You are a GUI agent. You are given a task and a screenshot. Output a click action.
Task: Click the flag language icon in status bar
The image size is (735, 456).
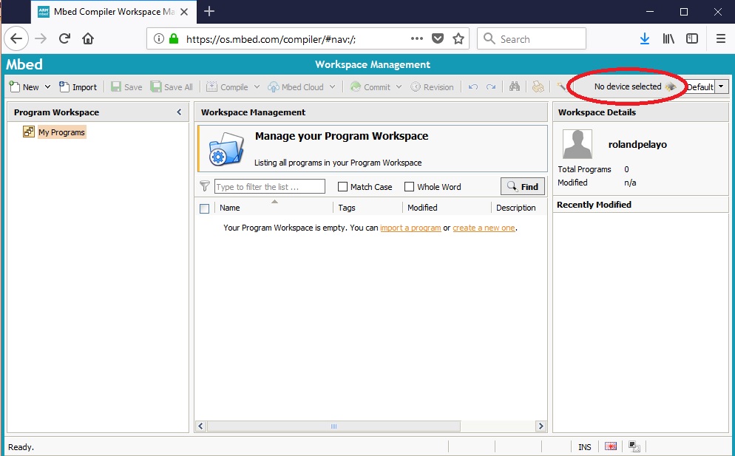tap(610, 446)
